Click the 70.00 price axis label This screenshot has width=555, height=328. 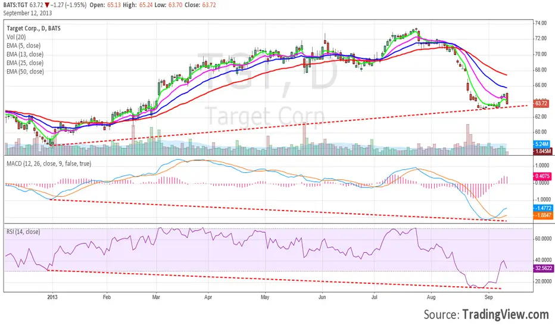coord(541,54)
